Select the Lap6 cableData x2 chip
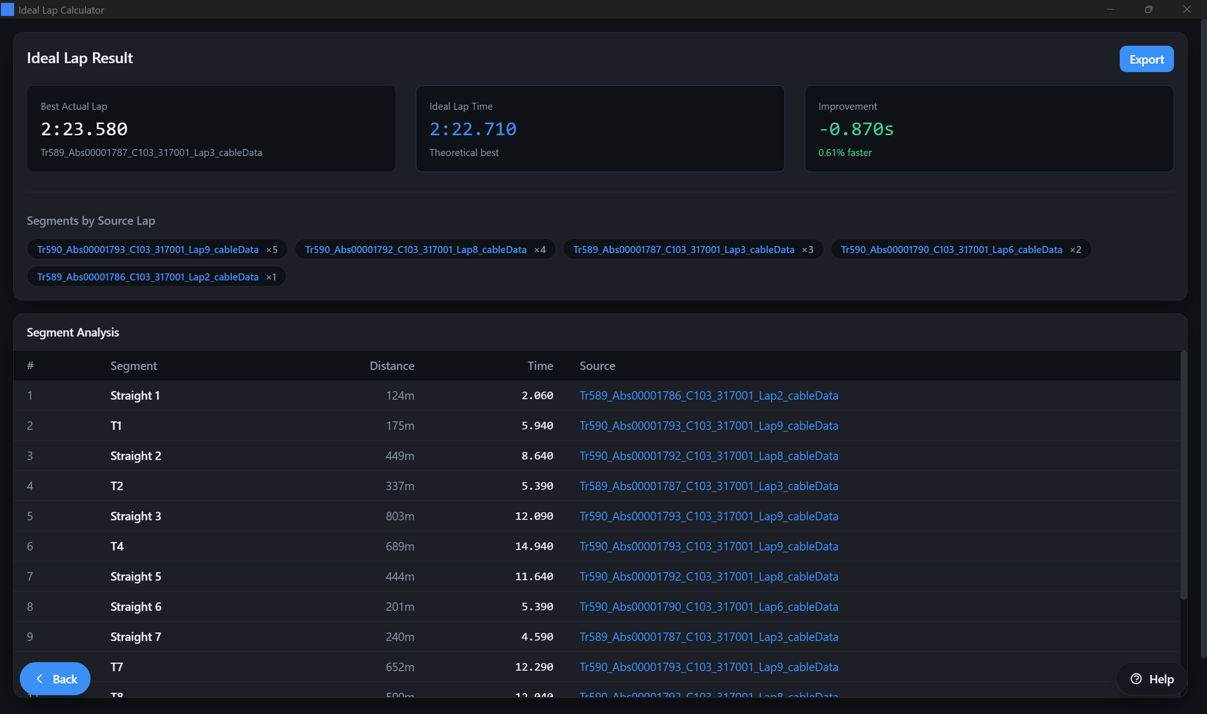This screenshot has width=1207, height=714. pos(960,249)
